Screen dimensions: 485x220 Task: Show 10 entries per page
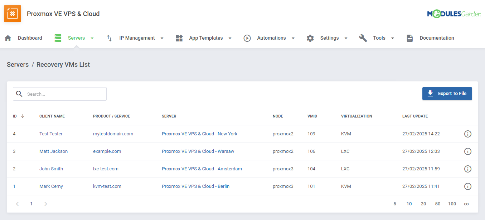click(409, 204)
